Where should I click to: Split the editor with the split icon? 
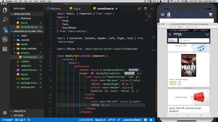[145, 8]
